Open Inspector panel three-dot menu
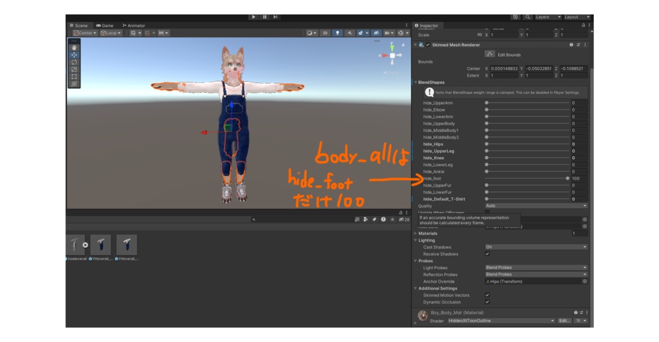Screen dimensions: 659x342 pos(589,25)
